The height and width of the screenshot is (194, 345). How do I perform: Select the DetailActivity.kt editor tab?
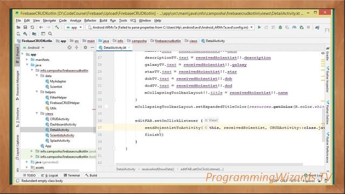pyautogui.click(x=114, y=47)
